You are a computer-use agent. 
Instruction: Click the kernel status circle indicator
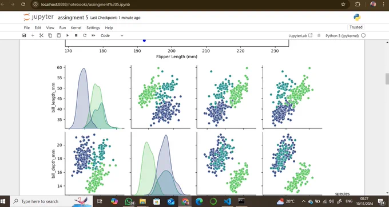(363, 35)
